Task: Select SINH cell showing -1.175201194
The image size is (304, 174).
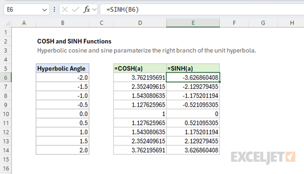Action: click(193, 96)
